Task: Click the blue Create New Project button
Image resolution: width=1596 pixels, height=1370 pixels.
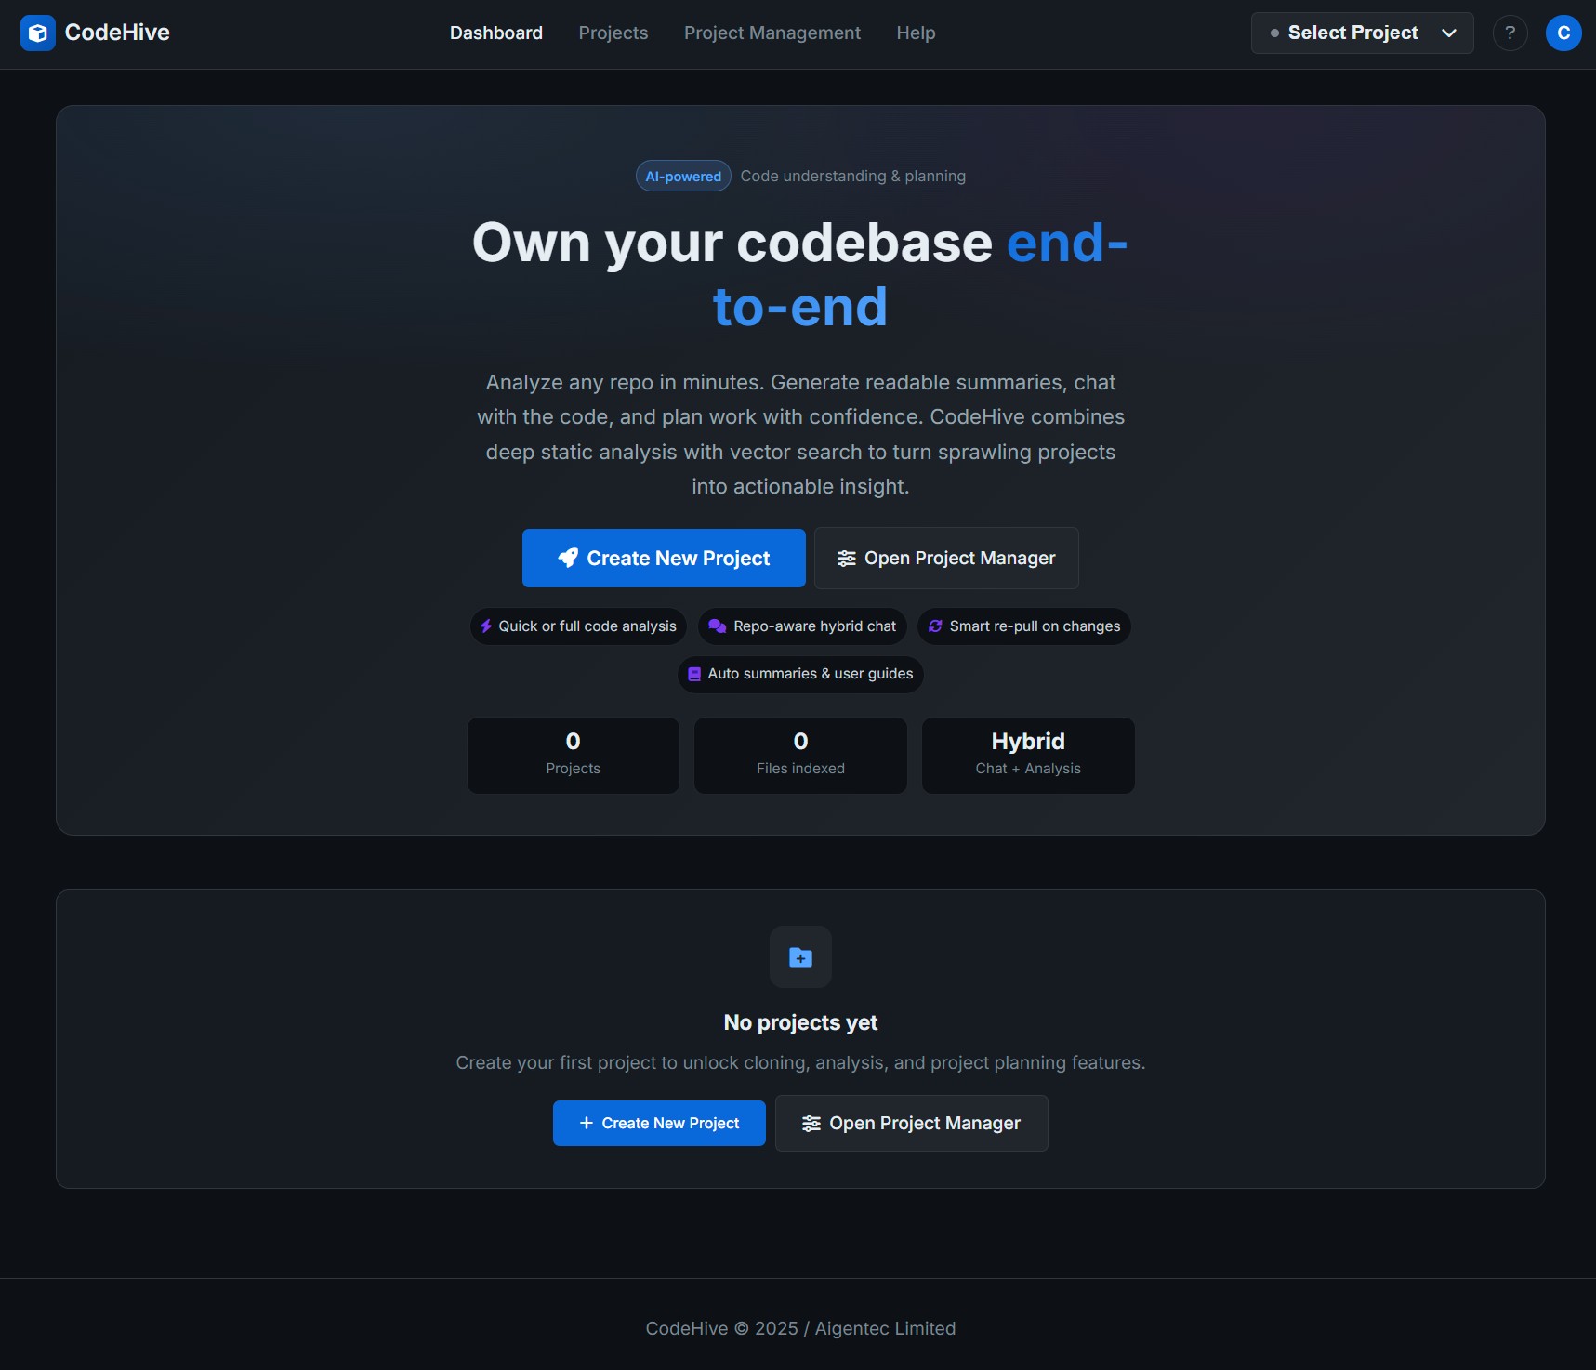Action: coord(664,558)
